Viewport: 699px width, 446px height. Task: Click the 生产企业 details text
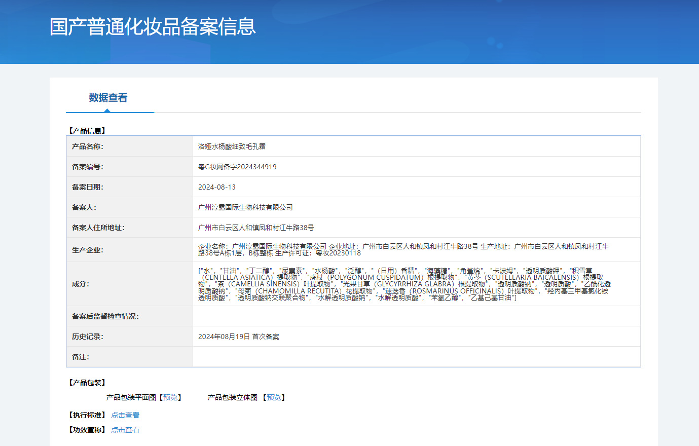pyautogui.click(x=403, y=249)
